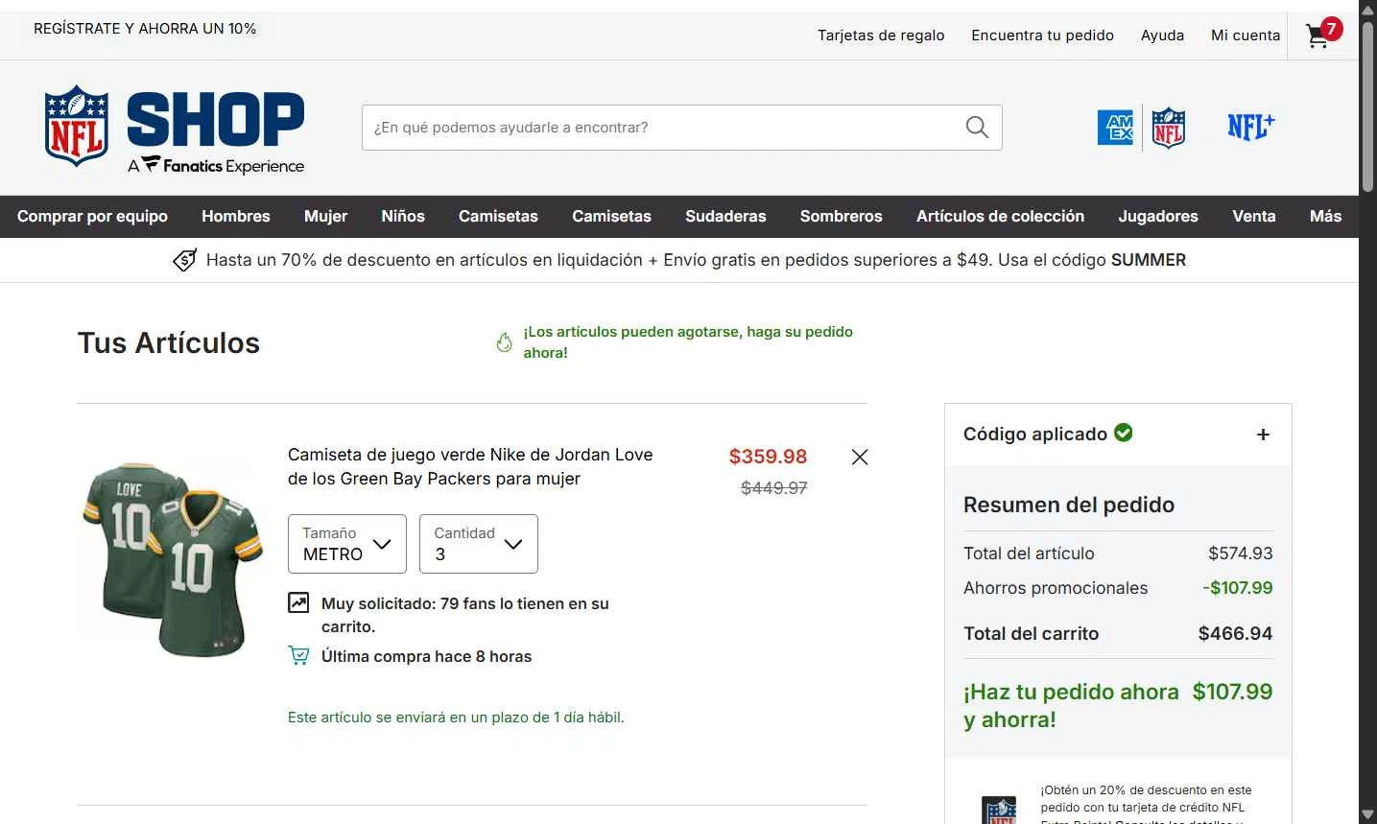
Task: Go to 'Mi cuenta'
Action: coord(1246,35)
